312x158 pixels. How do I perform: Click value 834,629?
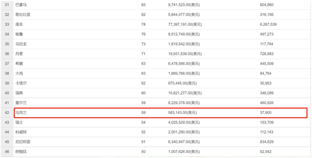tap(267, 142)
